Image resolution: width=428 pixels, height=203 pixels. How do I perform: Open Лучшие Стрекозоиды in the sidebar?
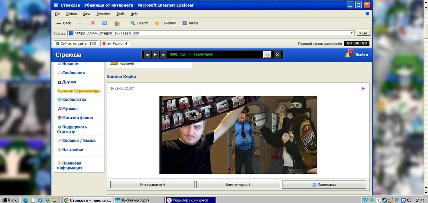(x=78, y=91)
